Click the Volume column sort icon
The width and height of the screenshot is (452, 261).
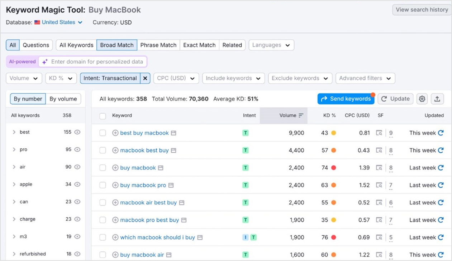[301, 115]
